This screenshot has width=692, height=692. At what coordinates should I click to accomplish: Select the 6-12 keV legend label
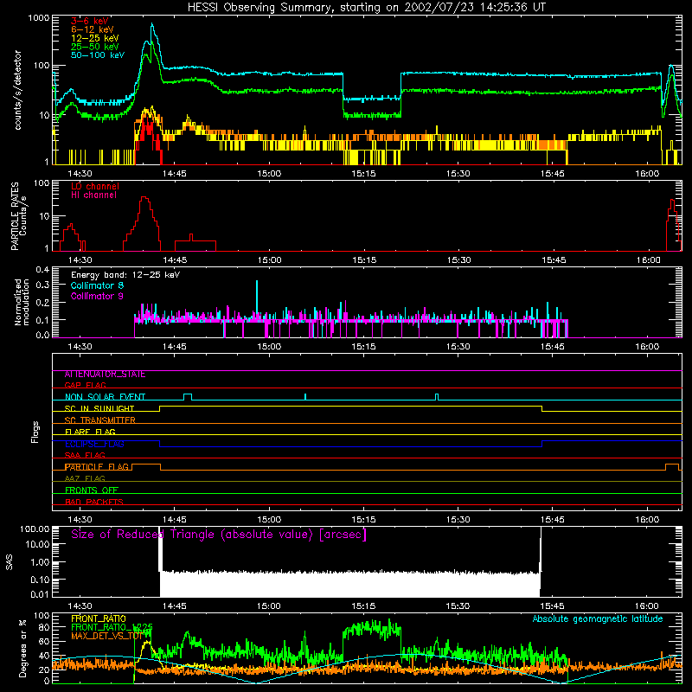coord(92,29)
